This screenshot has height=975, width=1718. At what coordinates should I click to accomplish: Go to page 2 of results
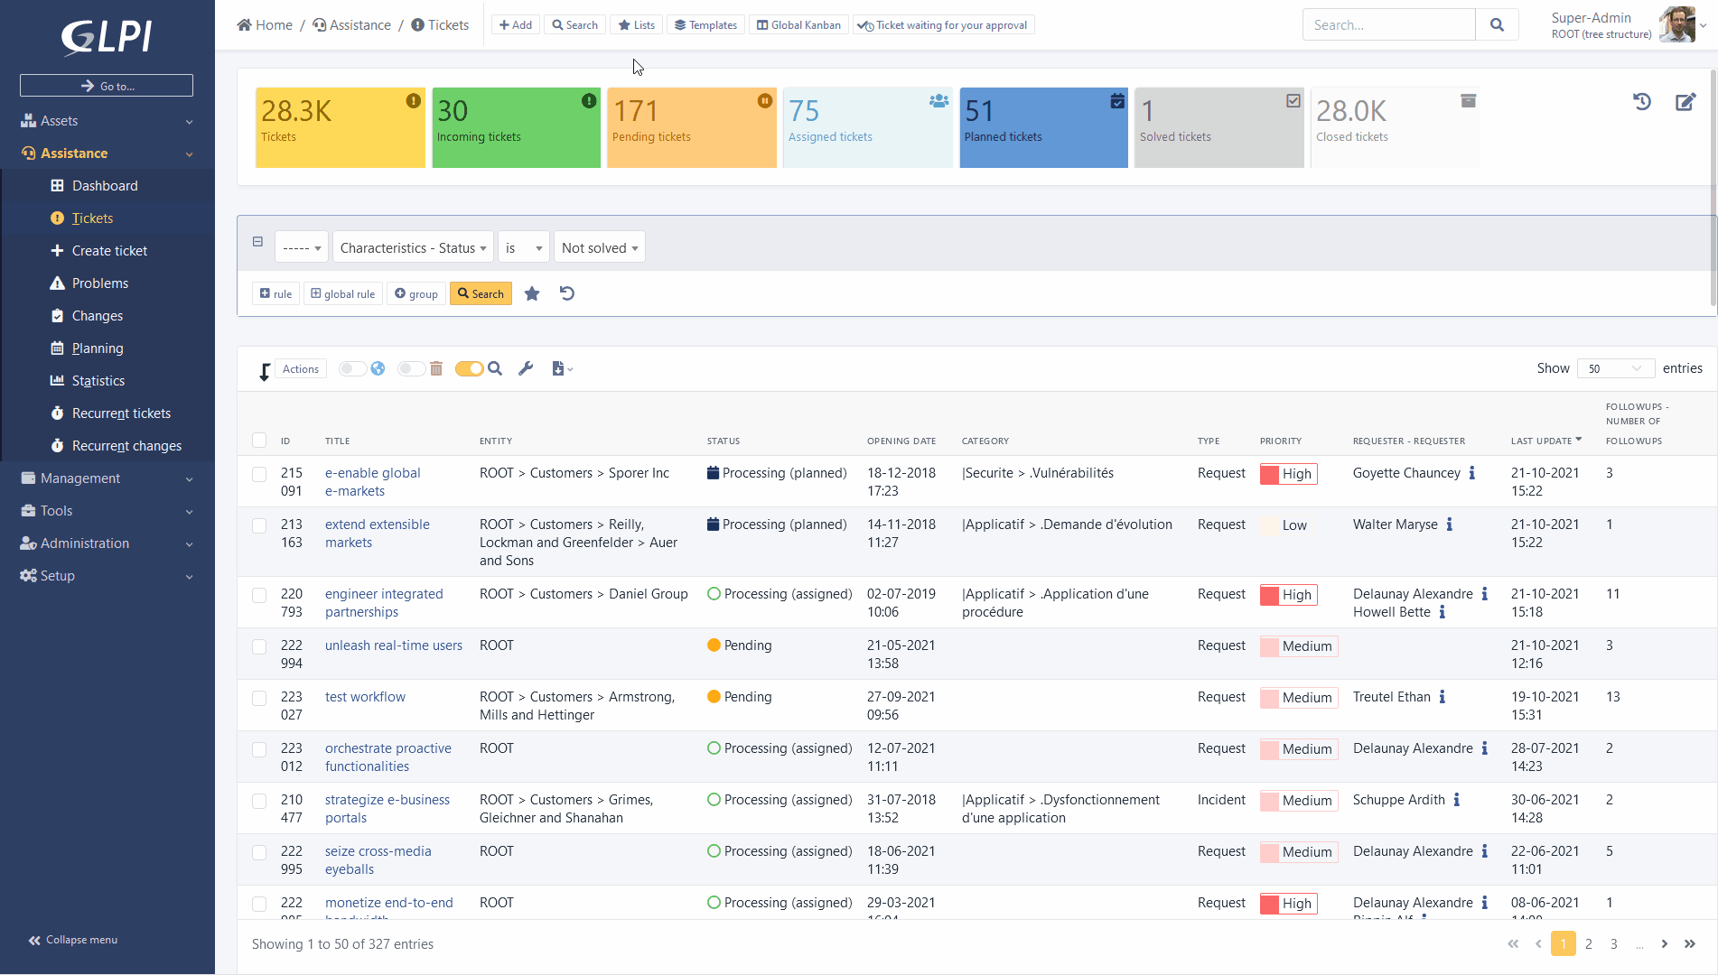click(1588, 944)
